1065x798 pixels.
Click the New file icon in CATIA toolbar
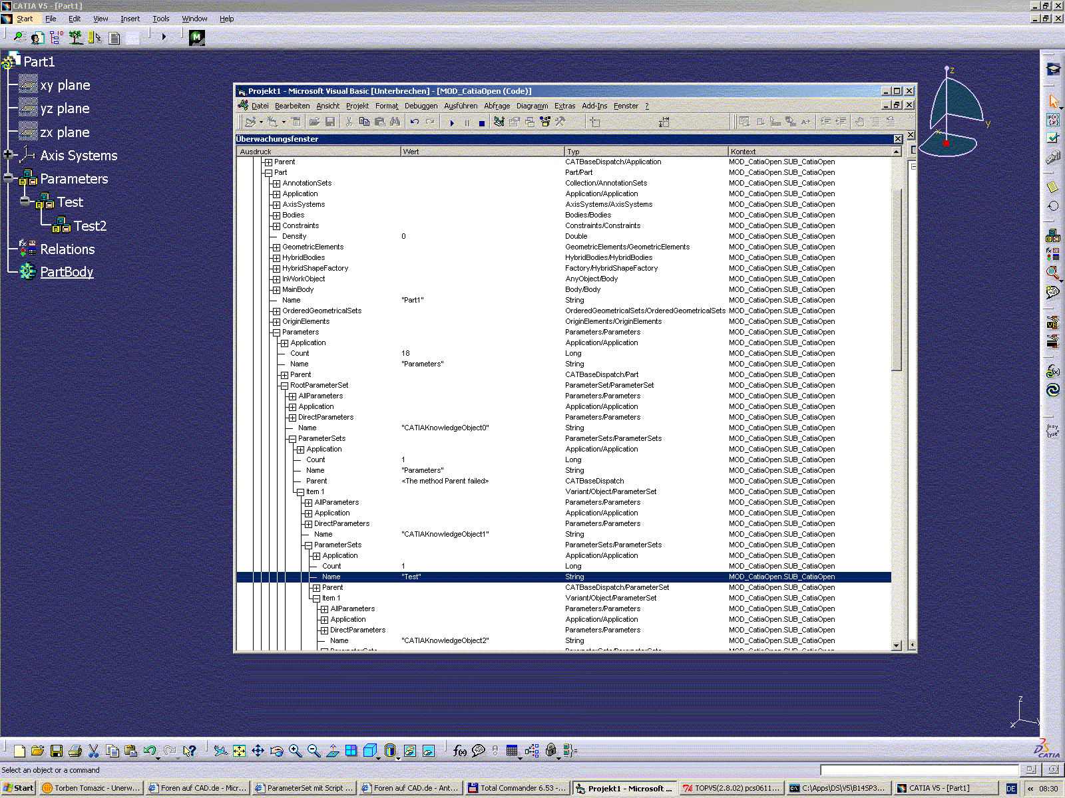point(19,751)
